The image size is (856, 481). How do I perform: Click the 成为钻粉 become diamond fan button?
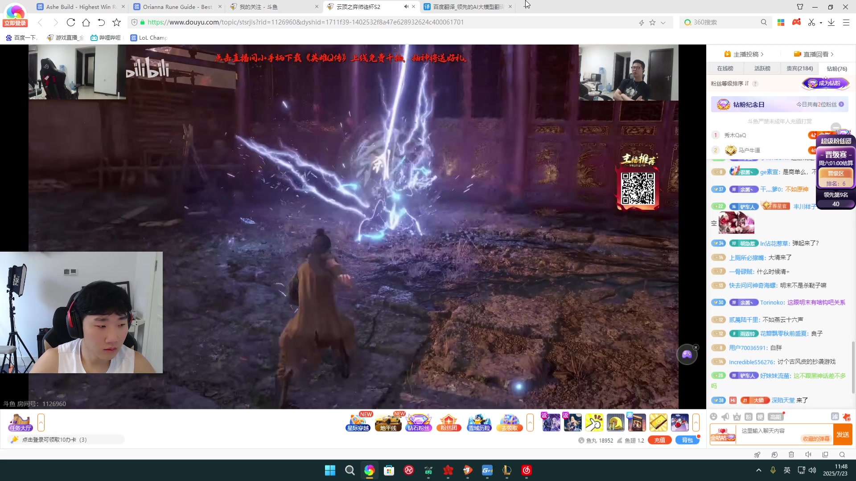point(826,83)
